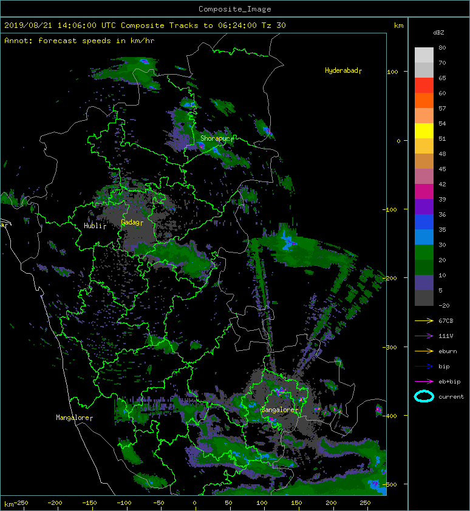Image resolution: width=470 pixels, height=511 pixels.
Task: Click the -20 dBZ dark gray swatch
Action: click(x=424, y=297)
